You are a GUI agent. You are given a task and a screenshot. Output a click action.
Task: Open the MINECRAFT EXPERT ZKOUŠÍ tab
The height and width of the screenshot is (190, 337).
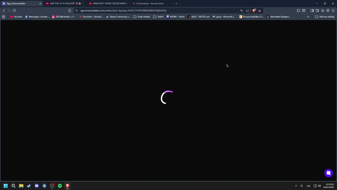[x=108, y=3]
